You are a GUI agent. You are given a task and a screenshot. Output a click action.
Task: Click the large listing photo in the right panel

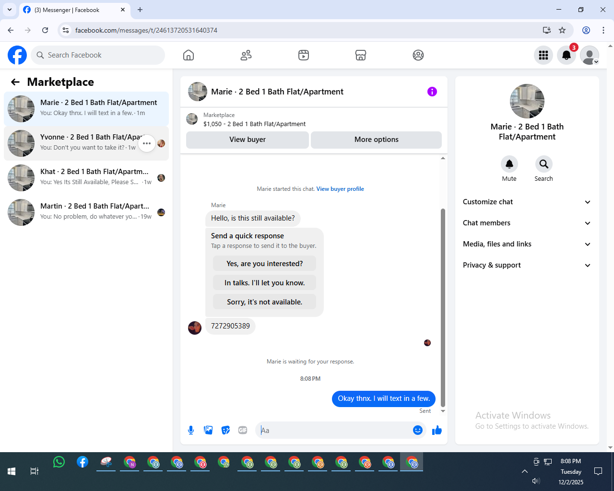[x=527, y=101]
